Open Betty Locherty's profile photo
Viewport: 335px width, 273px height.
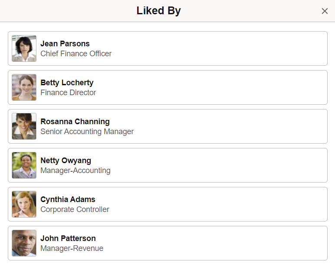click(24, 87)
